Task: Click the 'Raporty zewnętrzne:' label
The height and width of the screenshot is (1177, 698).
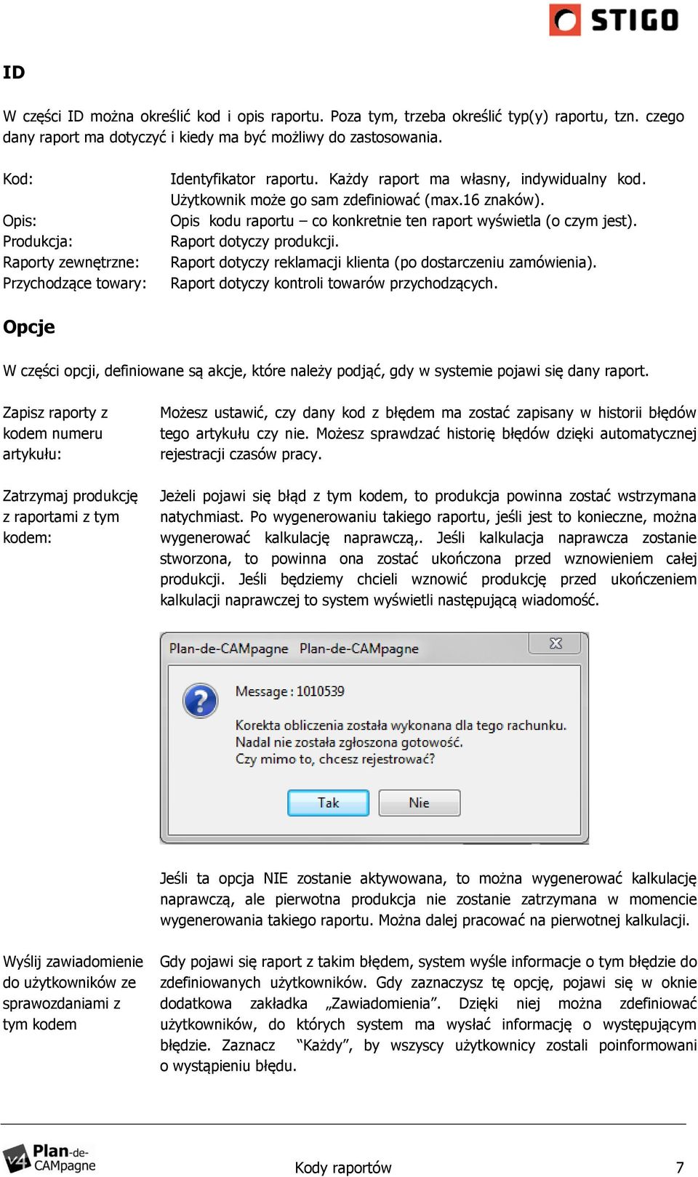Action: 71,262
